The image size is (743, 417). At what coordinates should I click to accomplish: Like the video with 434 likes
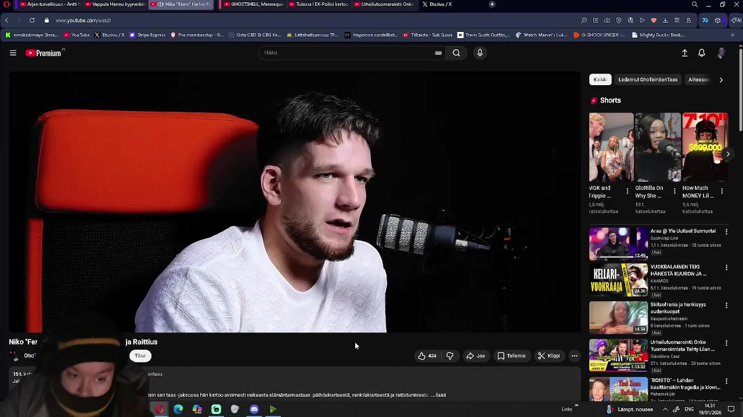coord(427,356)
